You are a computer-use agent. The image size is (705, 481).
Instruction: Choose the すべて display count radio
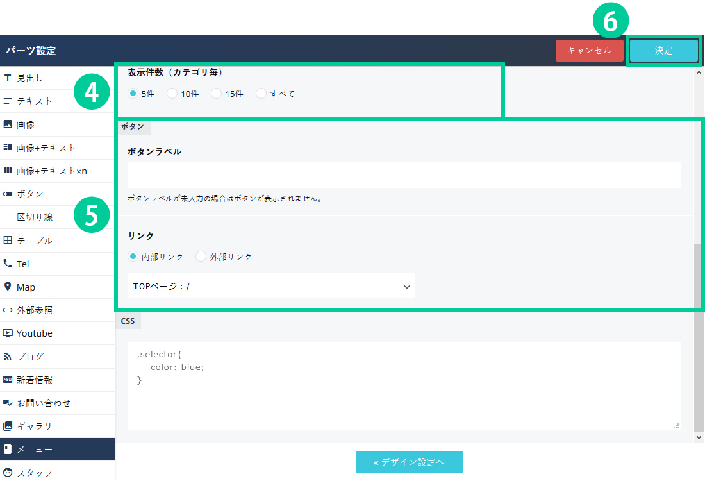tap(261, 94)
